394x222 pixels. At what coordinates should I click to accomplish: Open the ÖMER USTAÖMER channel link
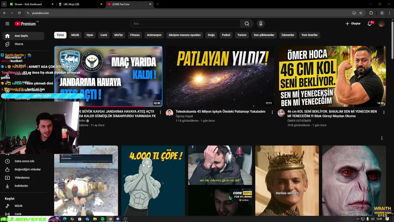point(299,121)
